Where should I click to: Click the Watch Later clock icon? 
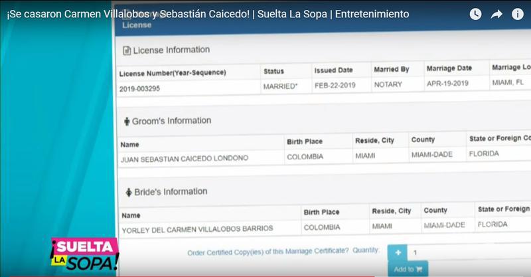pos(475,14)
